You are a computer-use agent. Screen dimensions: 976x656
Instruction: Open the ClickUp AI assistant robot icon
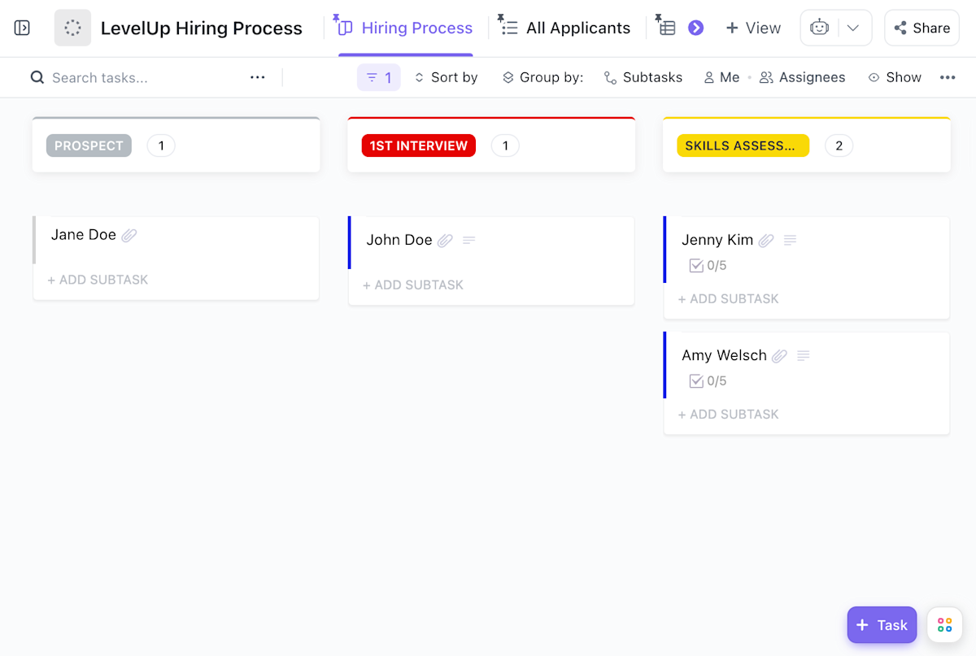tap(819, 27)
